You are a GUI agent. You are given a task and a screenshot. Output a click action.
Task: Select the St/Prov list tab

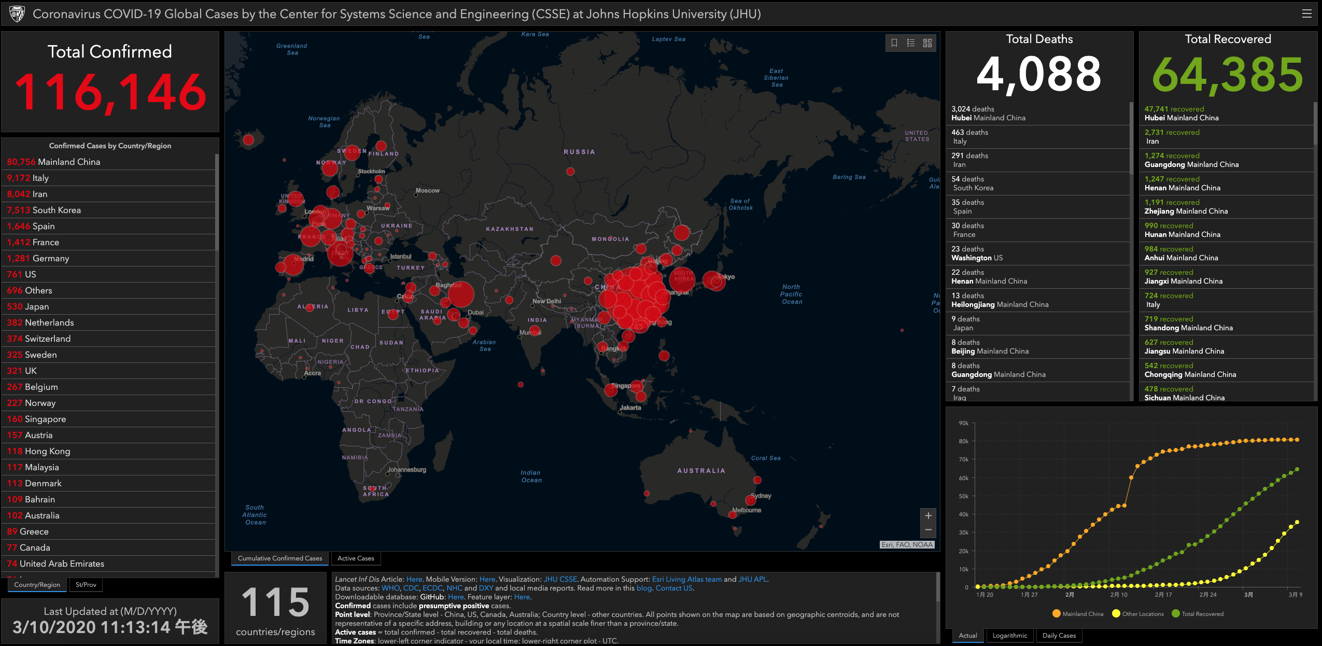coord(86,585)
